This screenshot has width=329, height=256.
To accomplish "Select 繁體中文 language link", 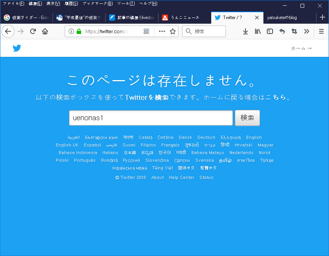I will tap(209, 168).
